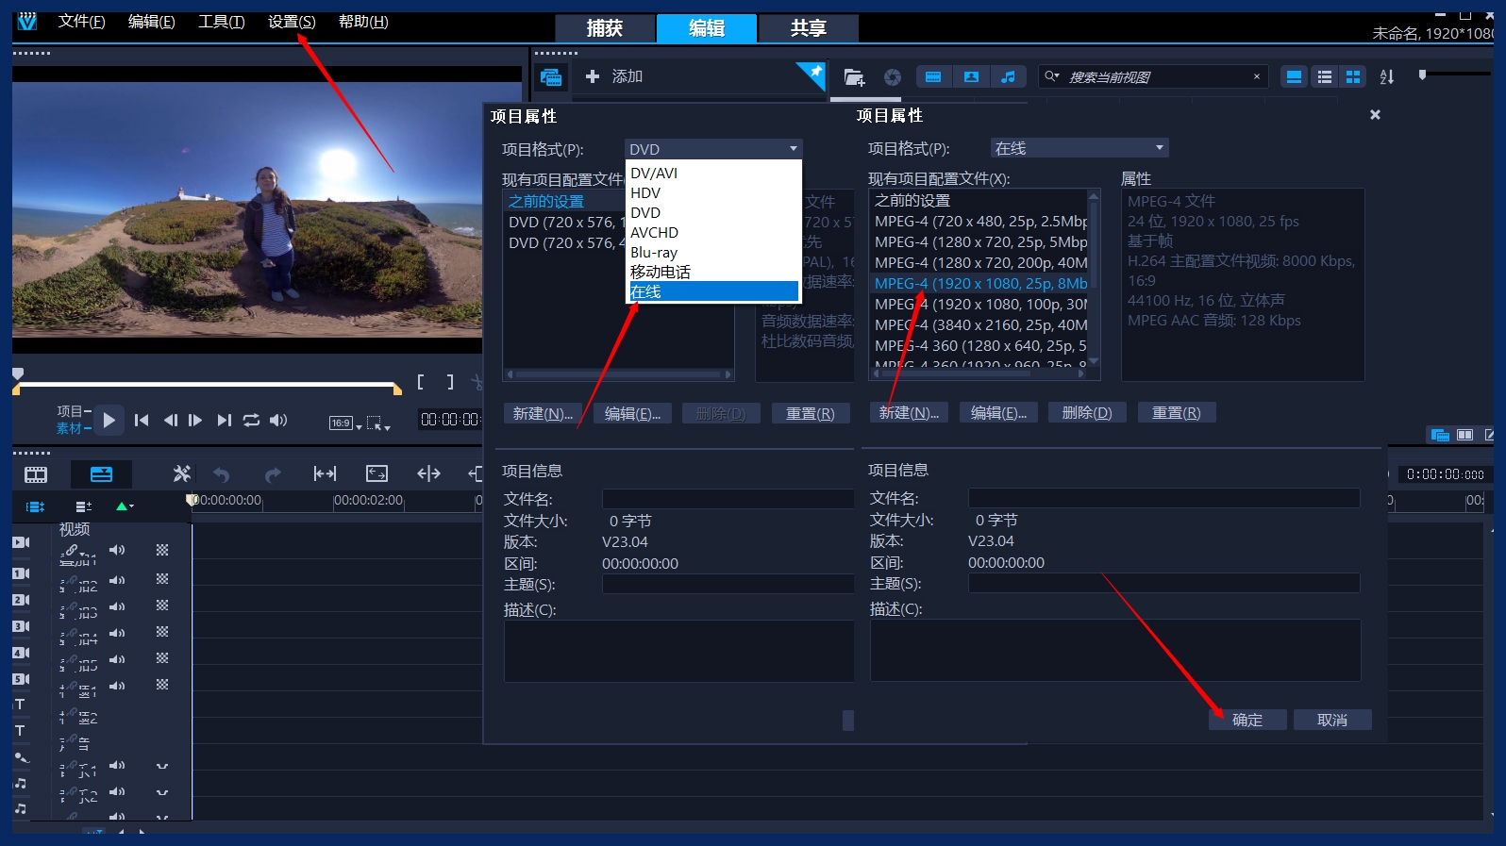Choose Blu-ray in project format list
1506x846 pixels.
pos(713,252)
